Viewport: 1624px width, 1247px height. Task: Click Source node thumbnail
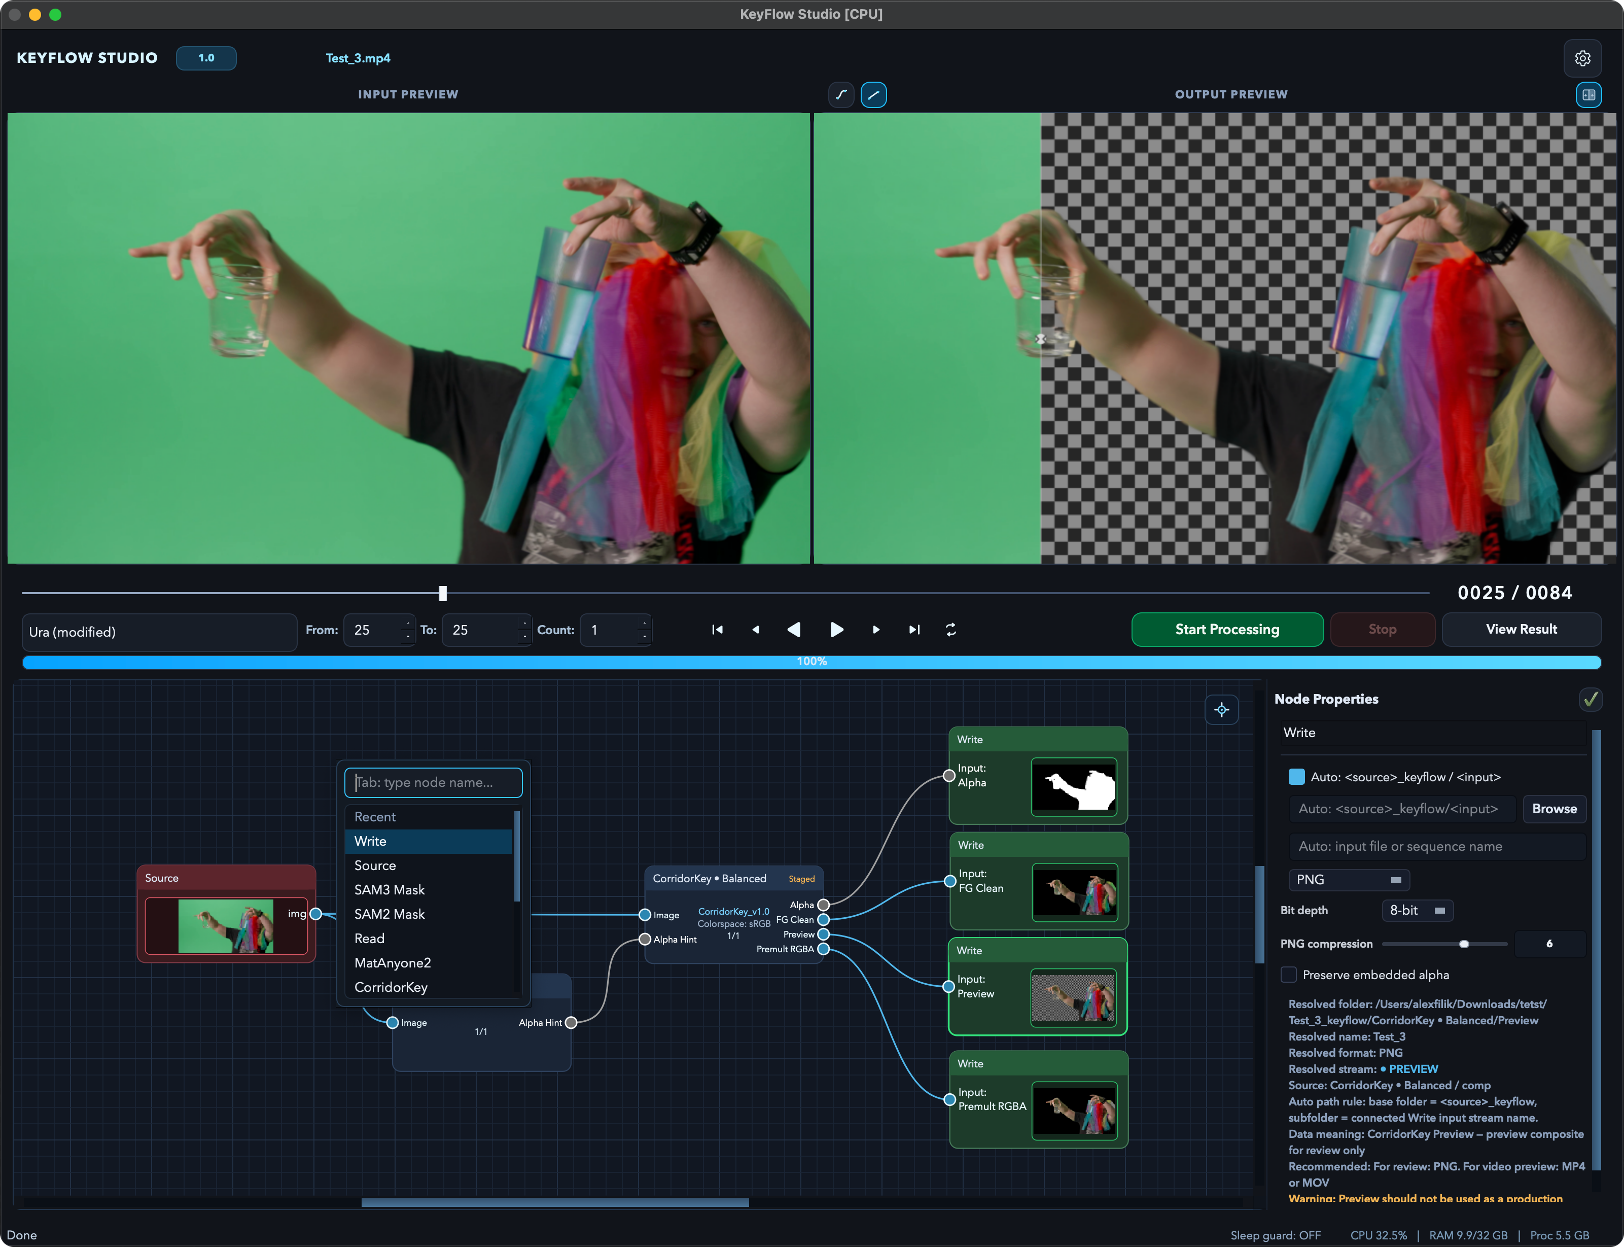(226, 925)
